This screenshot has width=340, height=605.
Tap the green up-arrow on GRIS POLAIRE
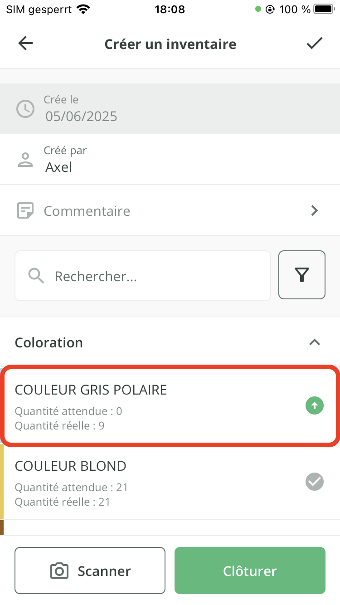click(315, 406)
